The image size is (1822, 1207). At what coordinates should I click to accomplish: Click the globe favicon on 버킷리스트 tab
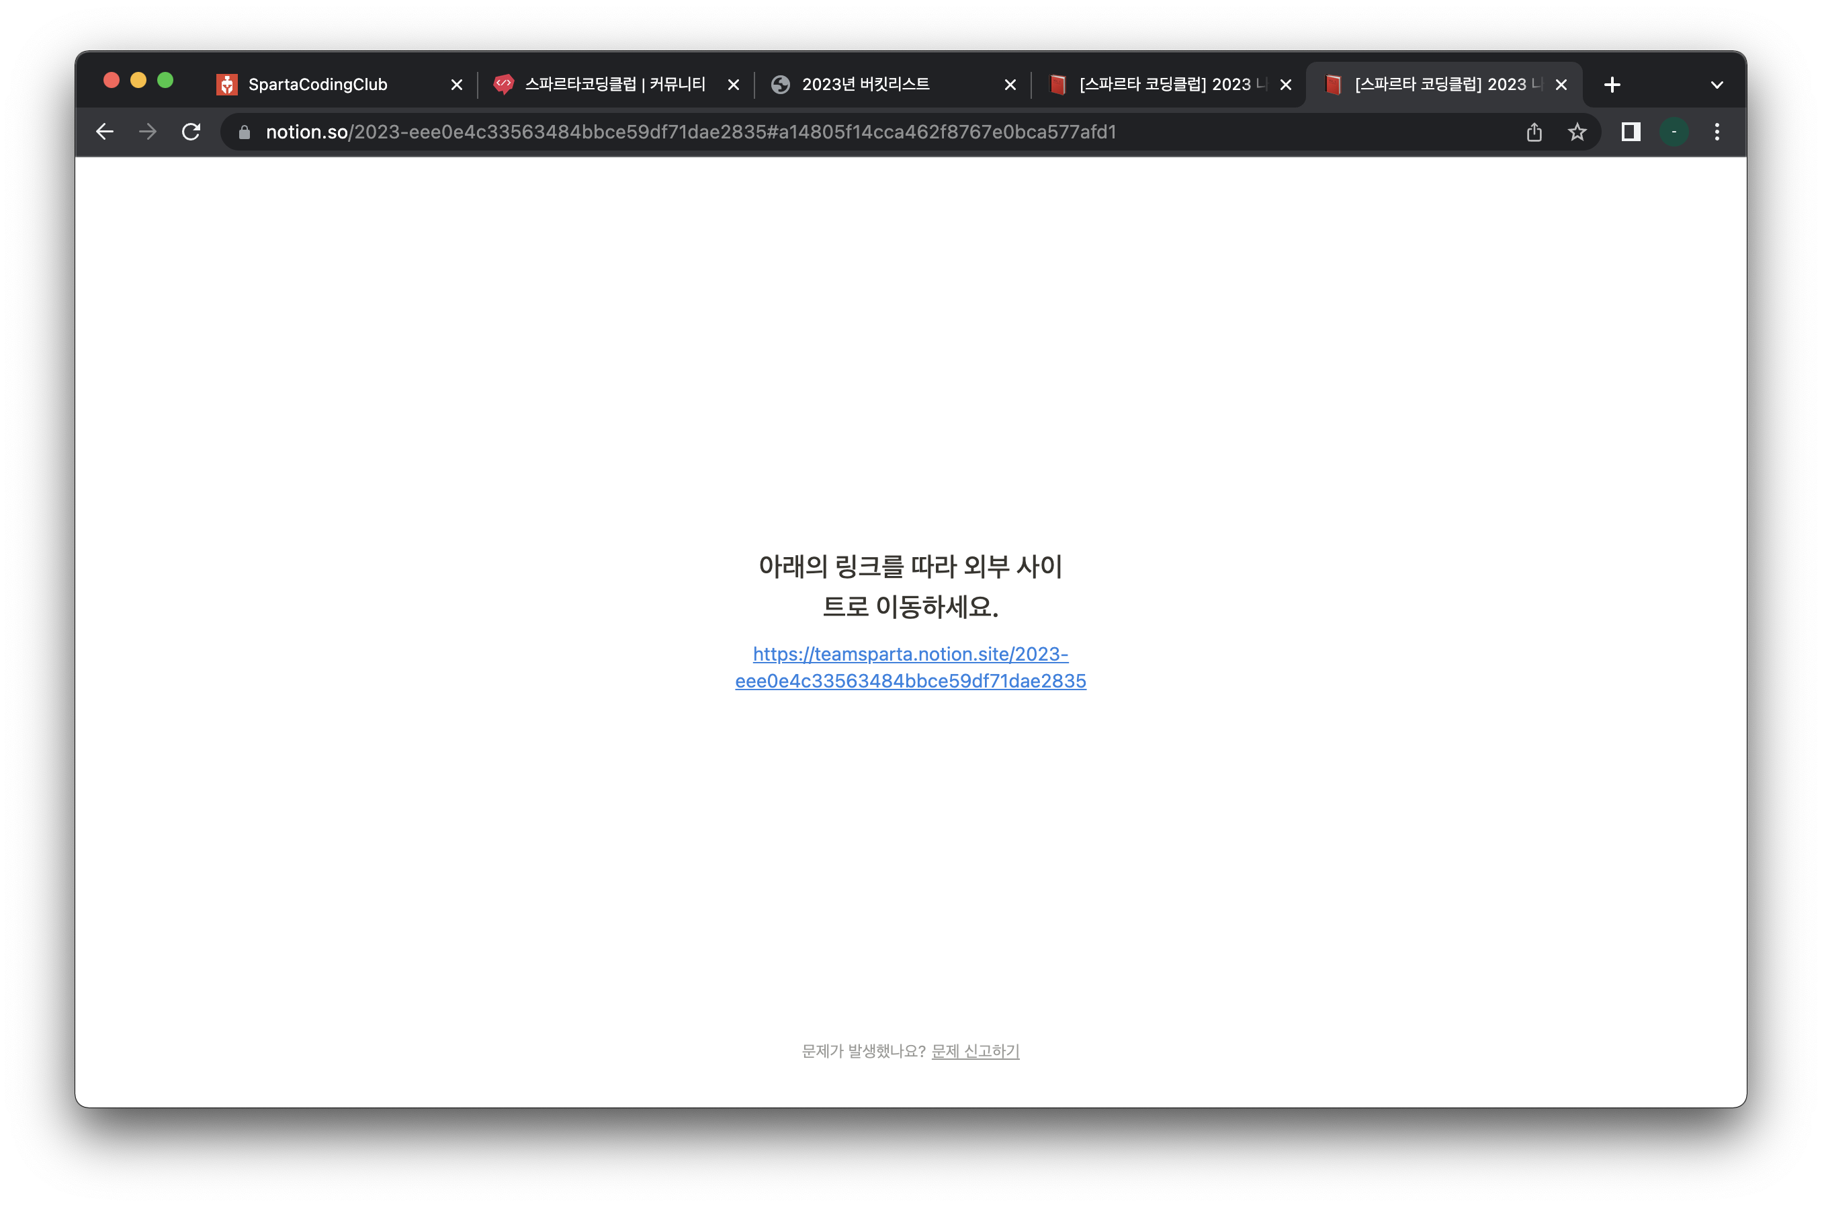780,85
